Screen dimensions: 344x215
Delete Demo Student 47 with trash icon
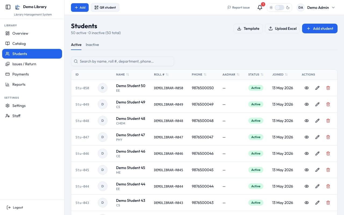coord(328,137)
